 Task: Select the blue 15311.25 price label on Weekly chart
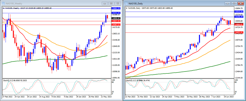click(116, 13)
